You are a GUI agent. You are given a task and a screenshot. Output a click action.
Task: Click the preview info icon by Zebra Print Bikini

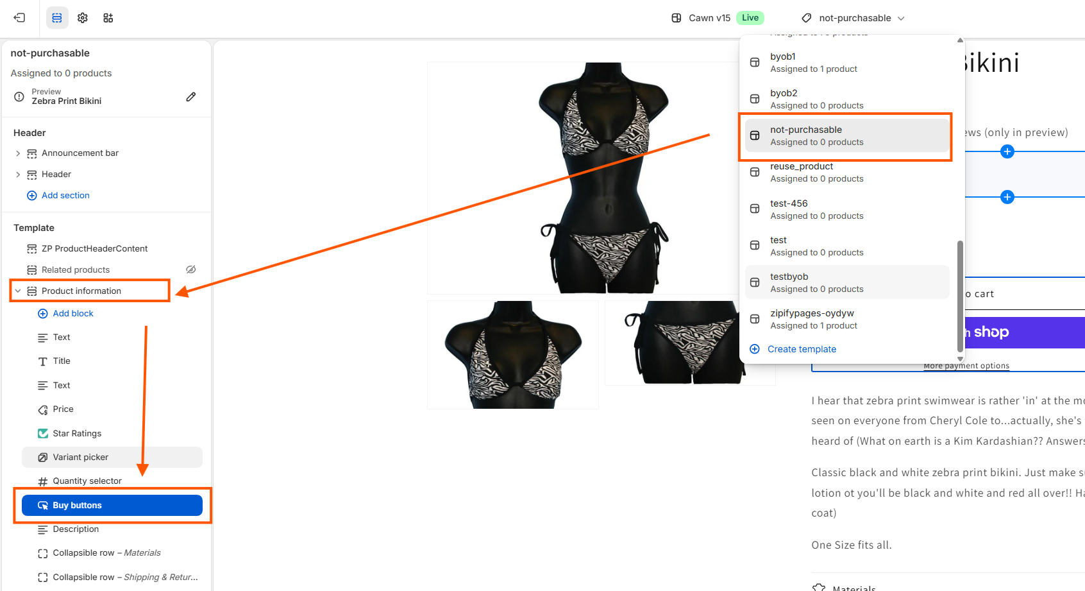(19, 97)
